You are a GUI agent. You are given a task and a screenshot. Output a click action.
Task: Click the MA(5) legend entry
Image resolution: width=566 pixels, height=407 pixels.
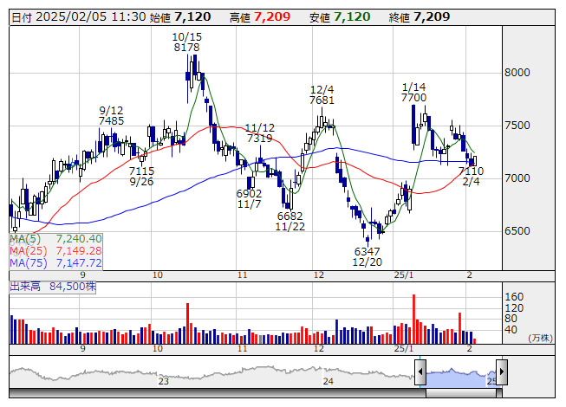(55, 238)
